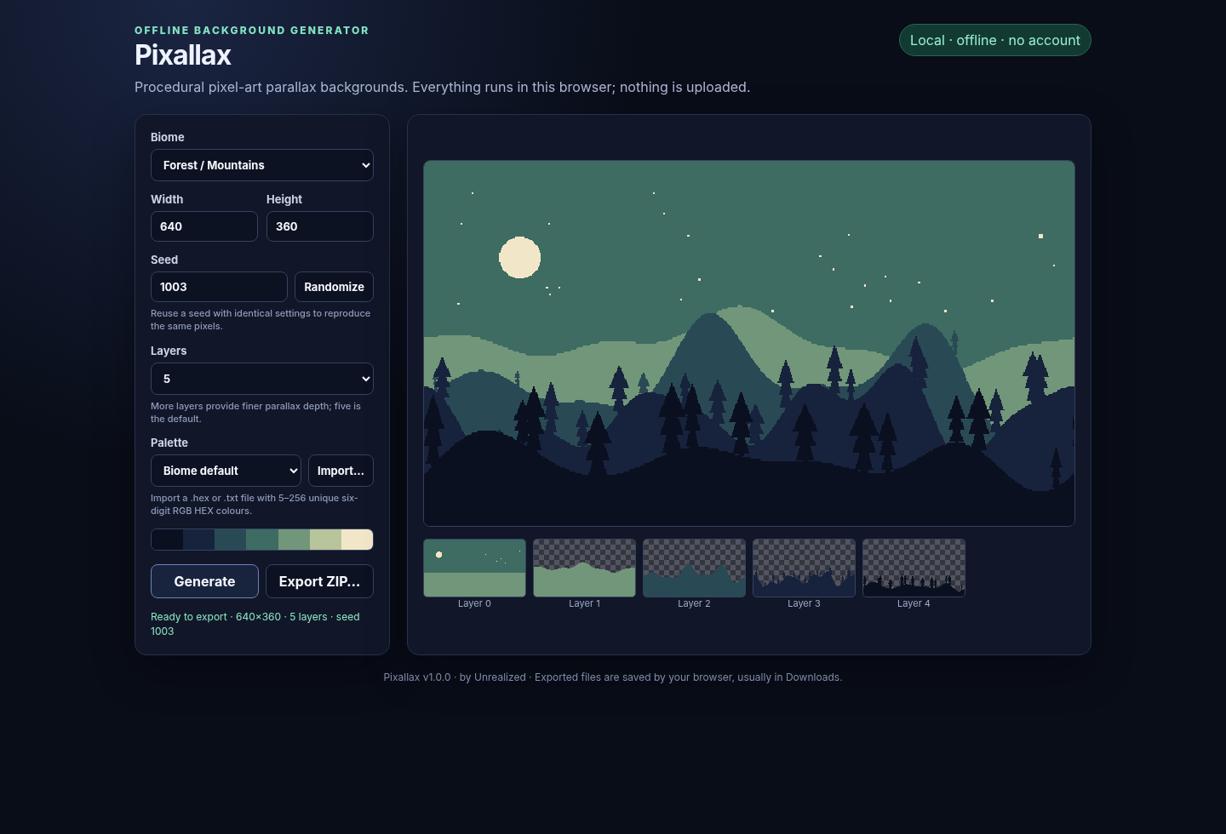The image size is (1226, 834).
Task: Select the dark navy palette swatch
Action: [198, 540]
